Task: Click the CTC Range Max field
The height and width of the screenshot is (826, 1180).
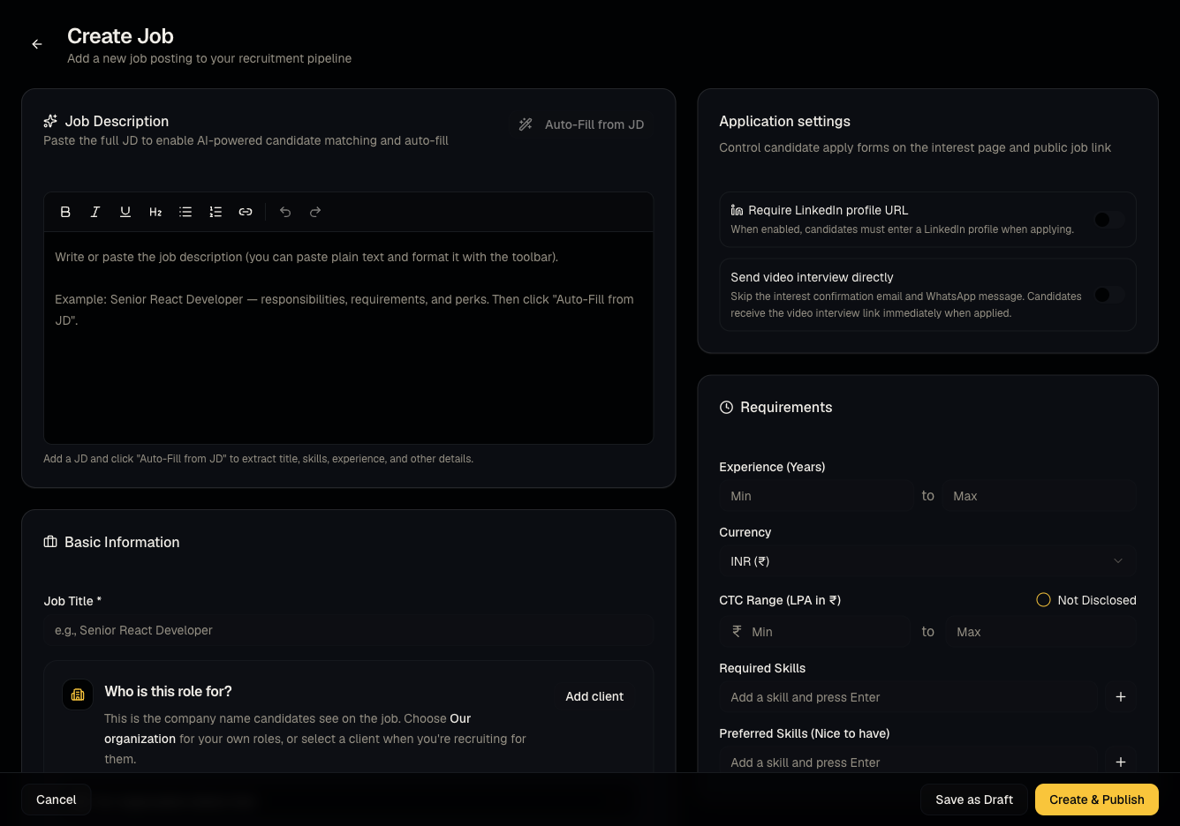Action: [x=1040, y=632]
